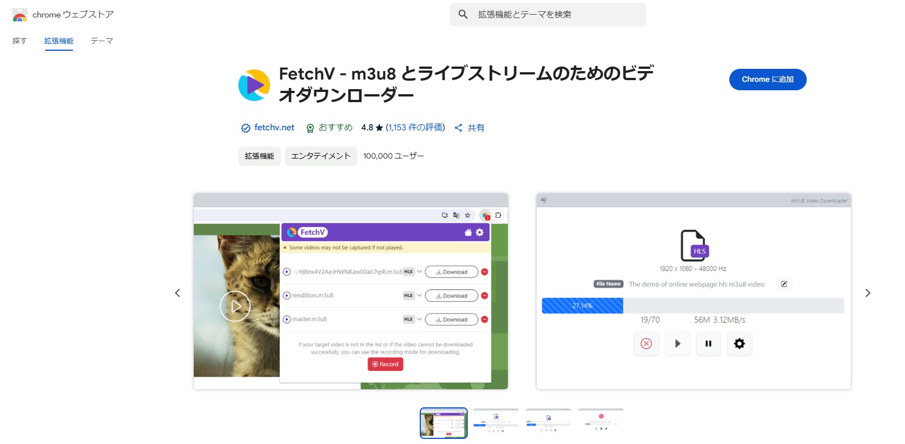Click the File Name label badge

(x=608, y=284)
